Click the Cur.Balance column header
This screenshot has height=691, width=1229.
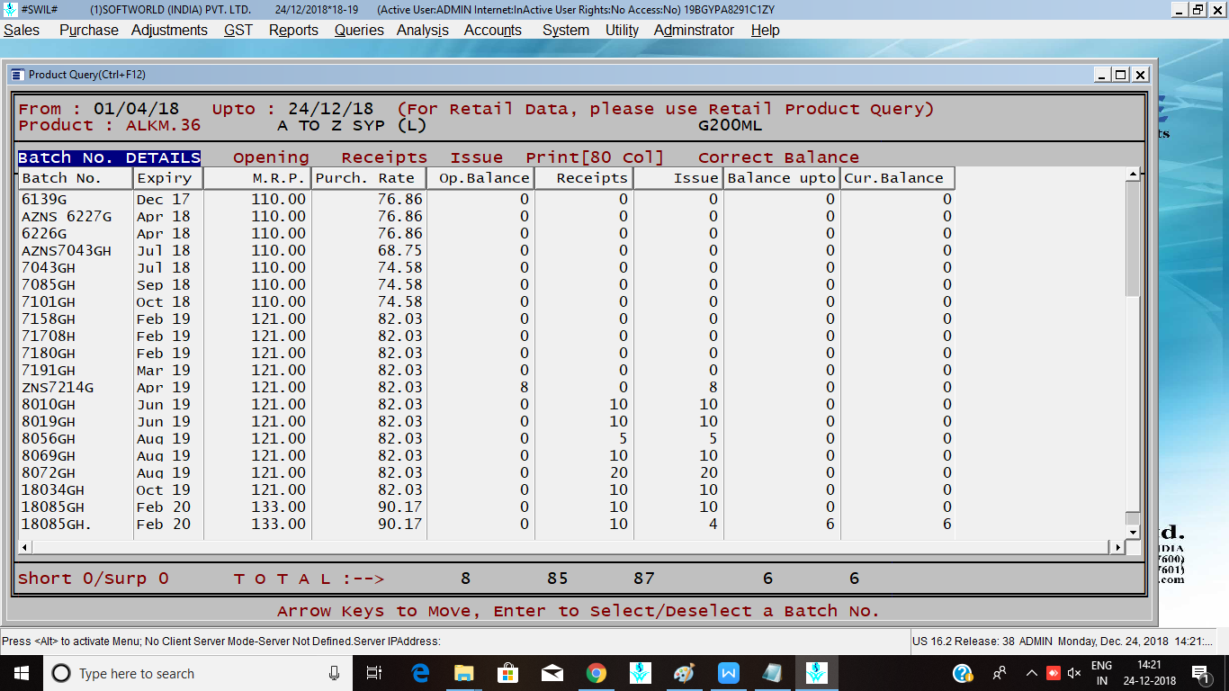coord(897,178)
